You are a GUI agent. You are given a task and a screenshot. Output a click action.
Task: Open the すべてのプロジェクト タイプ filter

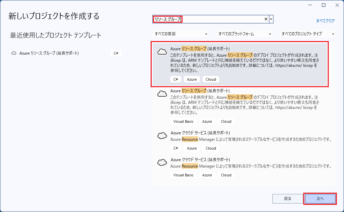click(x=308, y=34)
